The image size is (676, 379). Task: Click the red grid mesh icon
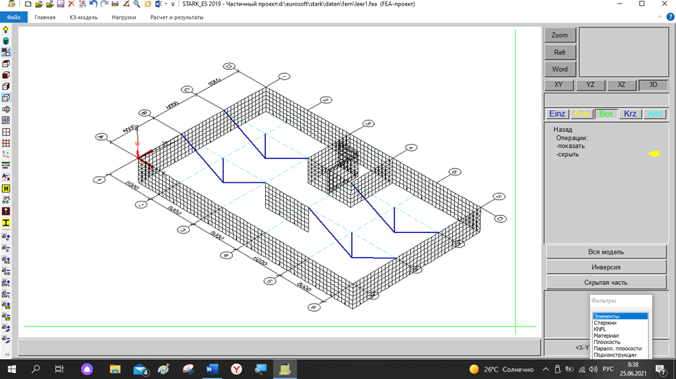pyautogui.click(x=6, y=143)
